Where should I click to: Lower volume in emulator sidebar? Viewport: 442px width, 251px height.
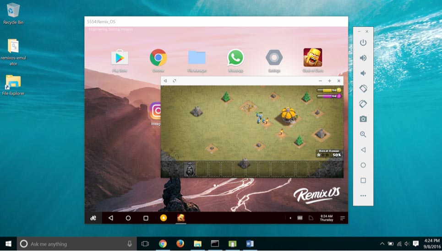(x=363, y=73)
